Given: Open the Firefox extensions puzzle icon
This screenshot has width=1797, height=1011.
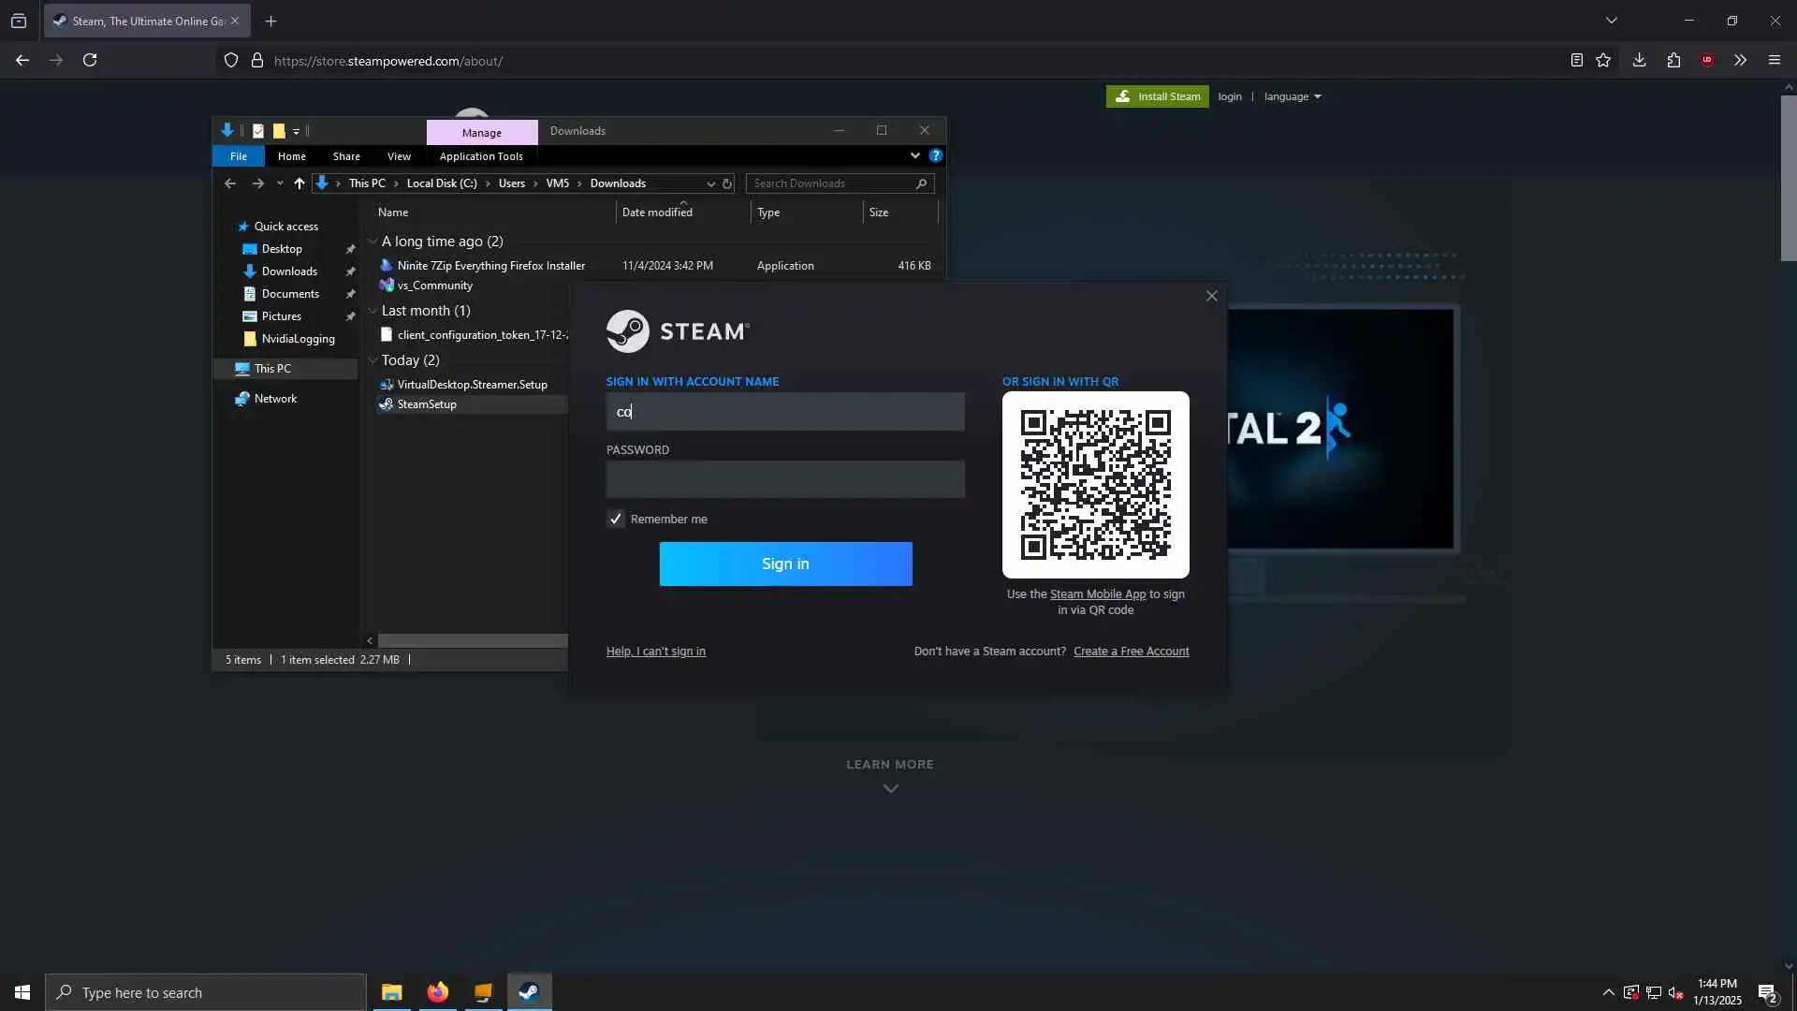Looking at the screenshot, I should (x=1673, y=60).
